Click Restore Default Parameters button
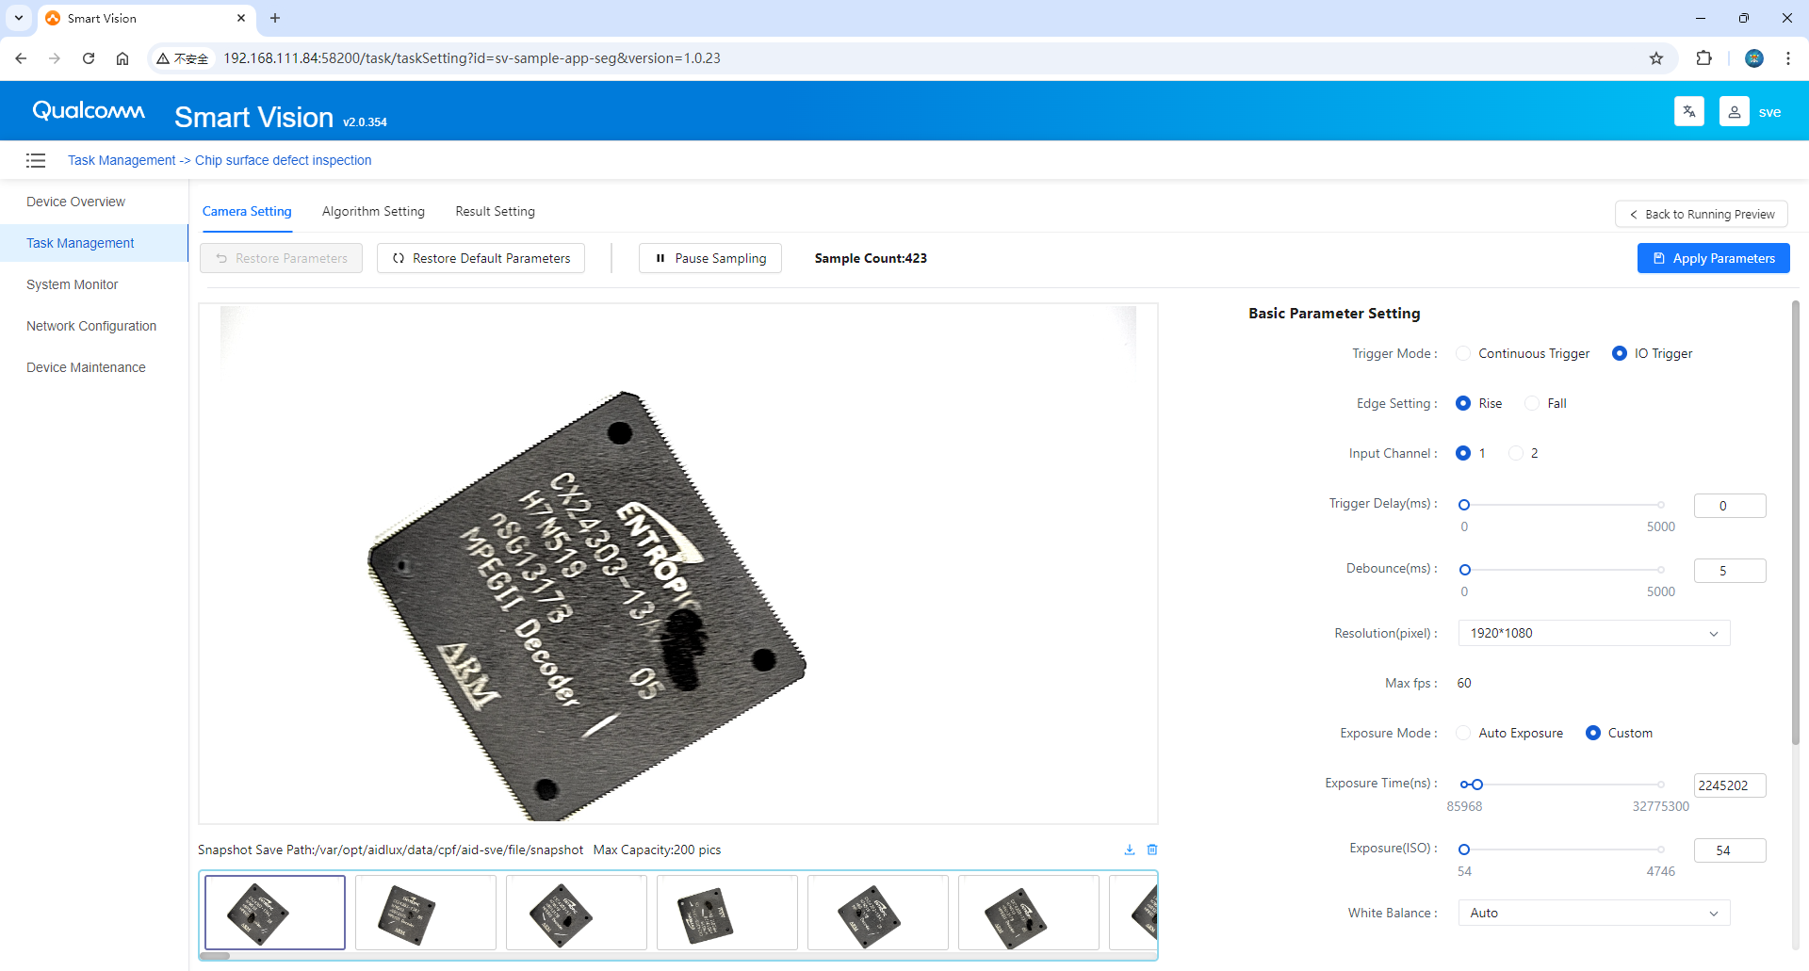The height and width of the screenshot is (971, 1809). [481, 258]
